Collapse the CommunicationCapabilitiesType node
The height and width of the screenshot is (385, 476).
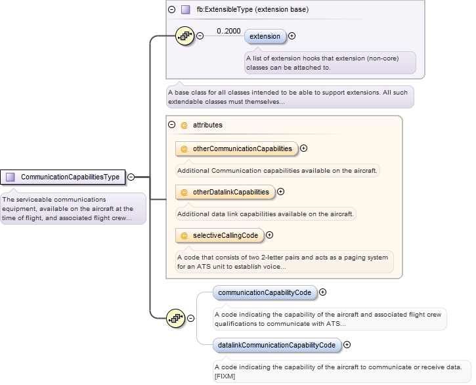(x=131, y=177)
